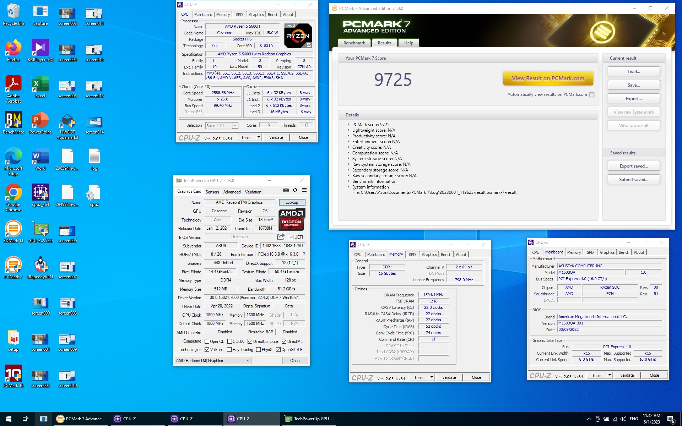Image resolution: width=682 pixels, height=426 pixels.
Task: Launch Microsoft Edge desktop shortcut
Action: pos(13,162)
